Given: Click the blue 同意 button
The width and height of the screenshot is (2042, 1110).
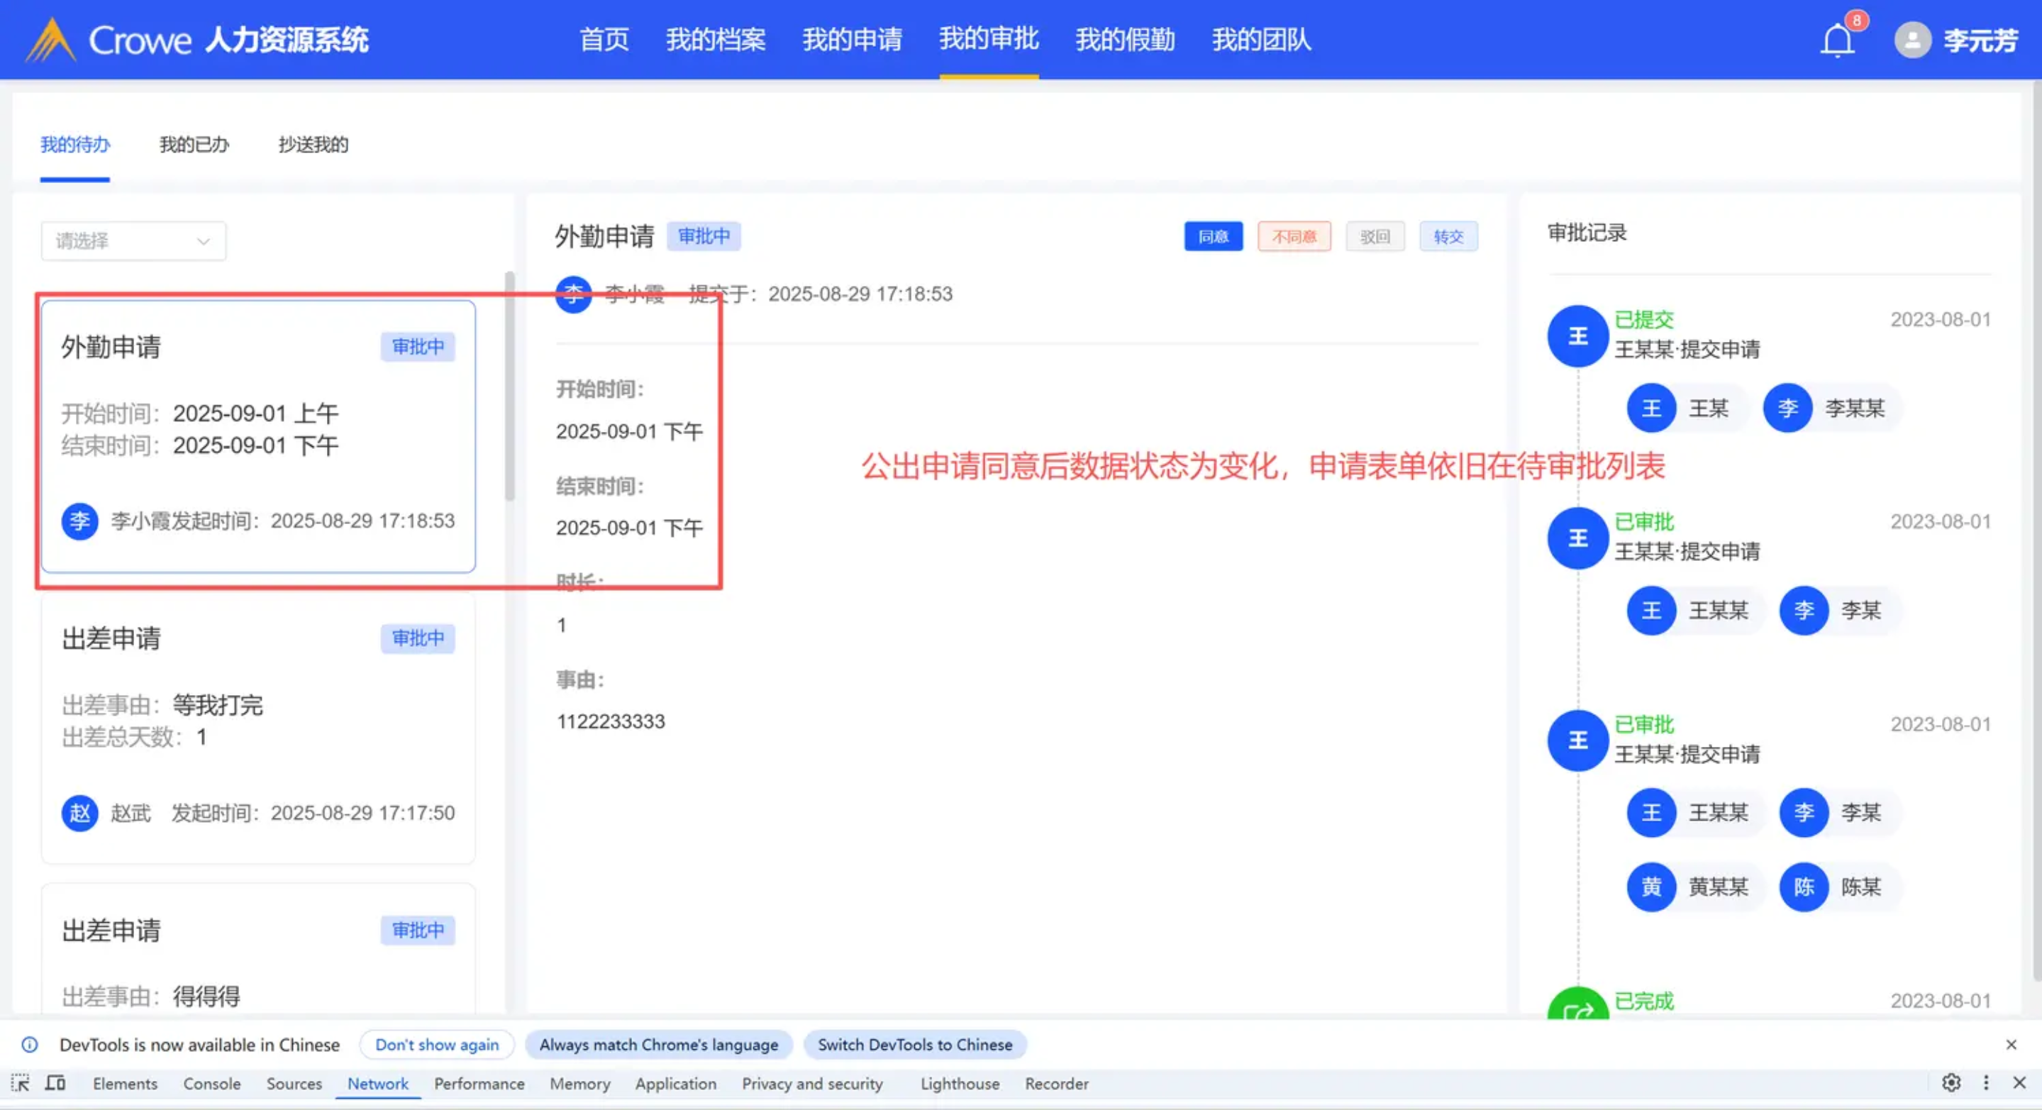Looking at the screenshot, I should 1213,236.
